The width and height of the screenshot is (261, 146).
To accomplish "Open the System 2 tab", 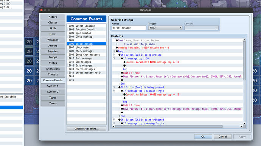I will tap(53, 92).
